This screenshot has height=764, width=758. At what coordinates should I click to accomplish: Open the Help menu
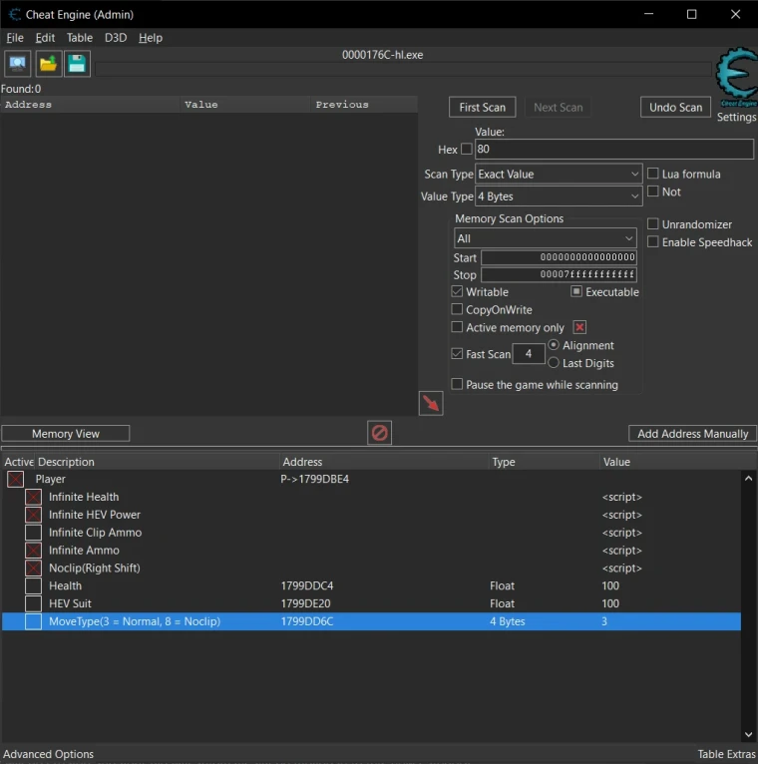click(150, 38)
